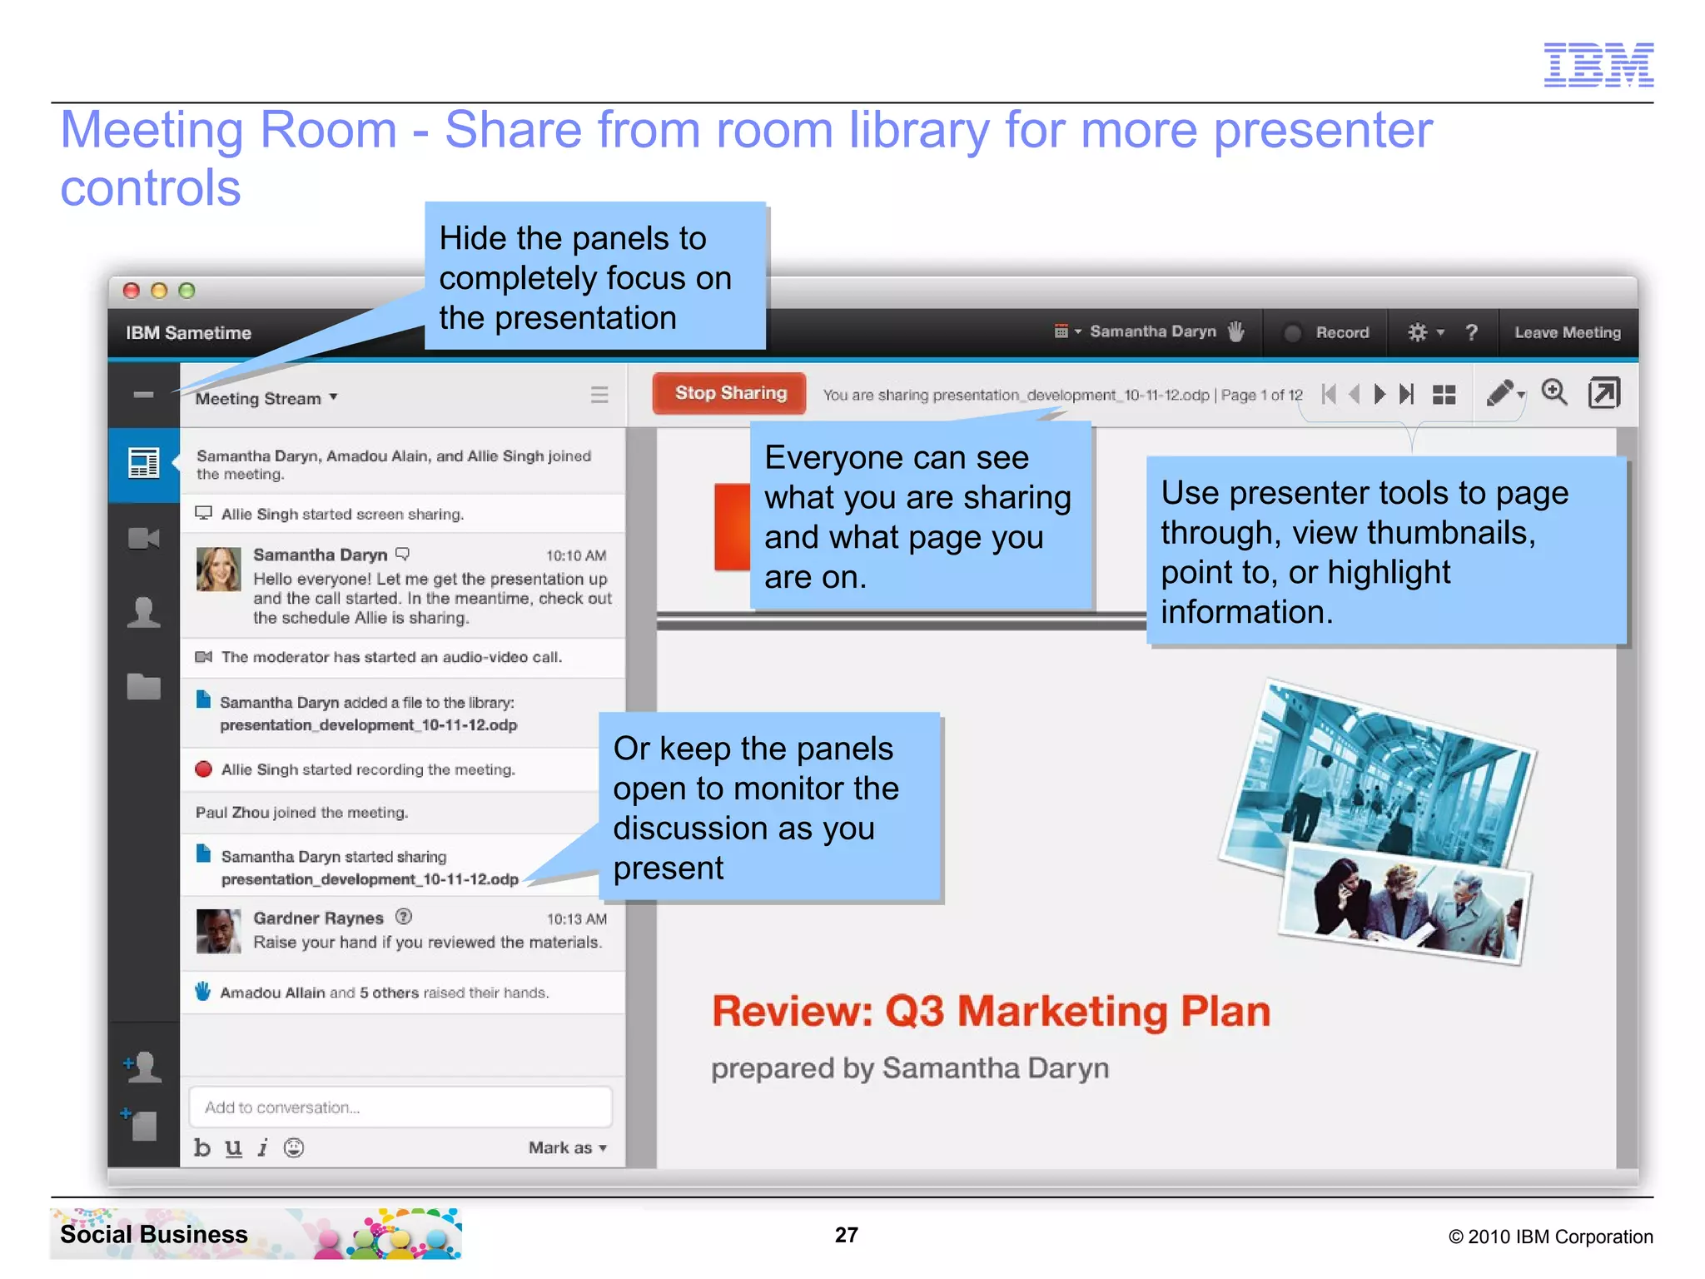Click Gardner Raynes' avatar photo in chat
Screen dimensions: 1705x1279
(x=219, y=931)
